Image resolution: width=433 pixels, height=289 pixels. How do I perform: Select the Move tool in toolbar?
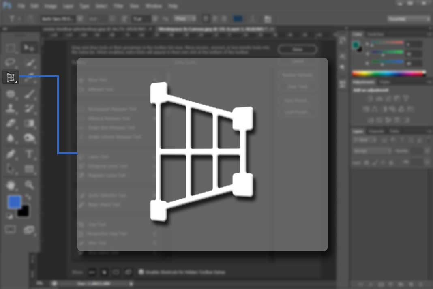click(29, 48)
